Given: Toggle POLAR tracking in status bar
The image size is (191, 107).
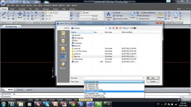Looking at the screenshot, I should click(x=52, y=100).
